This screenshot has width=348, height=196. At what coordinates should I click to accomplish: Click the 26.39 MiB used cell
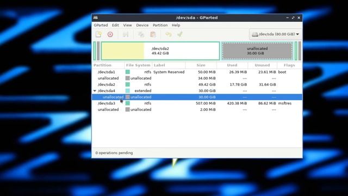pos(238,72)
